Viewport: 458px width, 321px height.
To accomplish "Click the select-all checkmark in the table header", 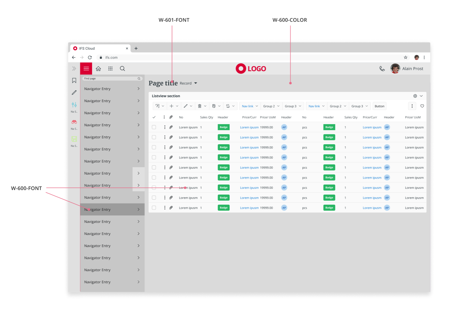I will coord(154,117).
